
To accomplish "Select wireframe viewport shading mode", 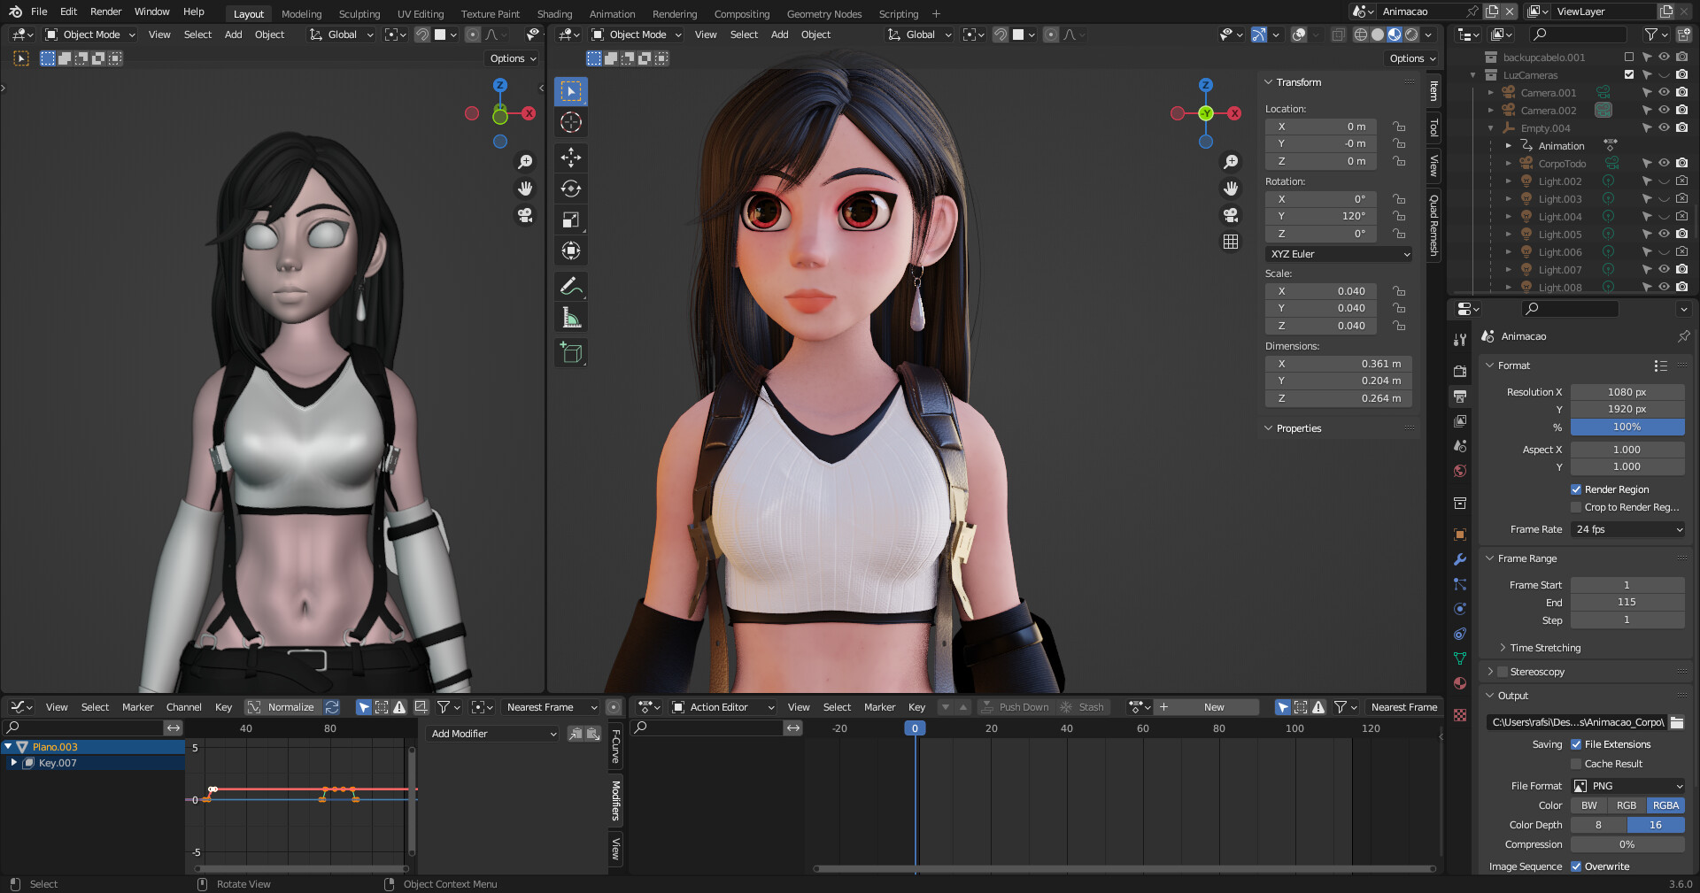I will (x=1361, y=35).
